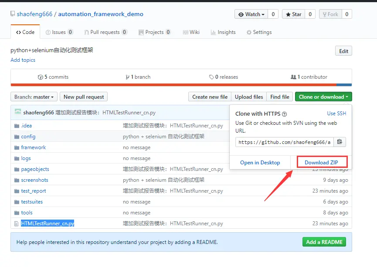Click the Upload files button
The height and width of the screenshot is (267, 377).
249,97
